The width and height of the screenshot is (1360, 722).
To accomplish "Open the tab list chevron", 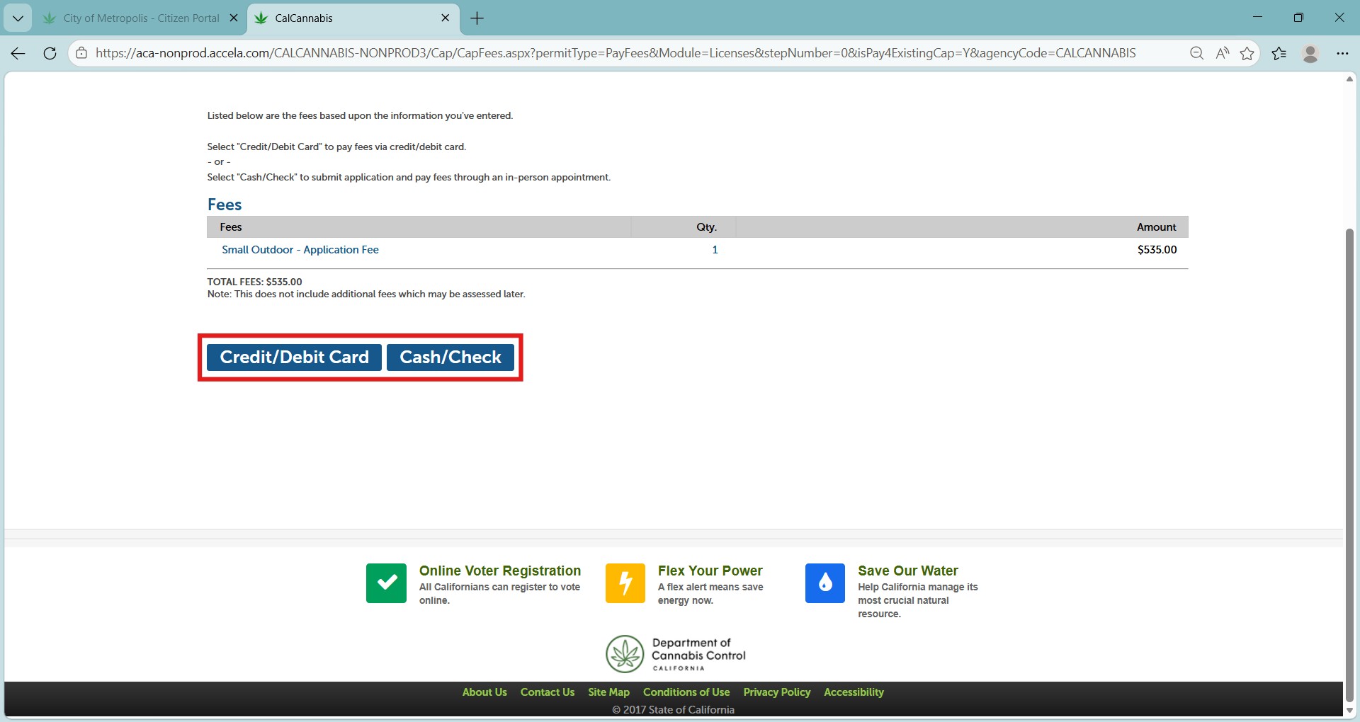I will (18, 18).
